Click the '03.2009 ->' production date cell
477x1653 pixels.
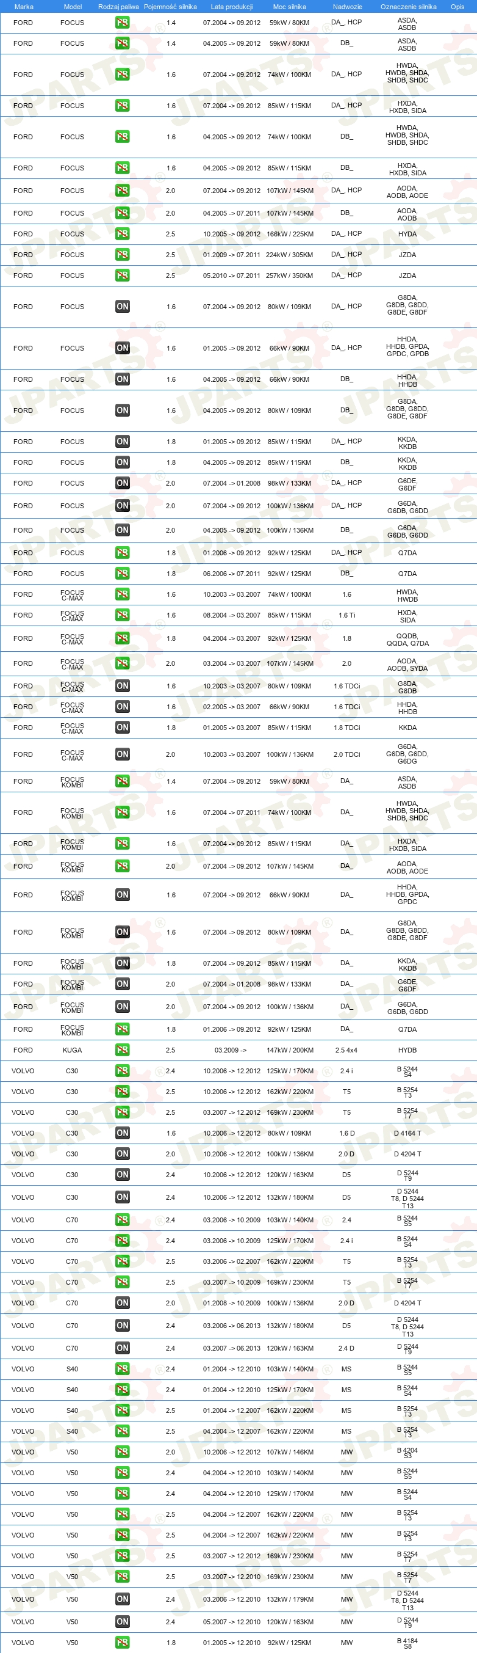[231, 1050]
